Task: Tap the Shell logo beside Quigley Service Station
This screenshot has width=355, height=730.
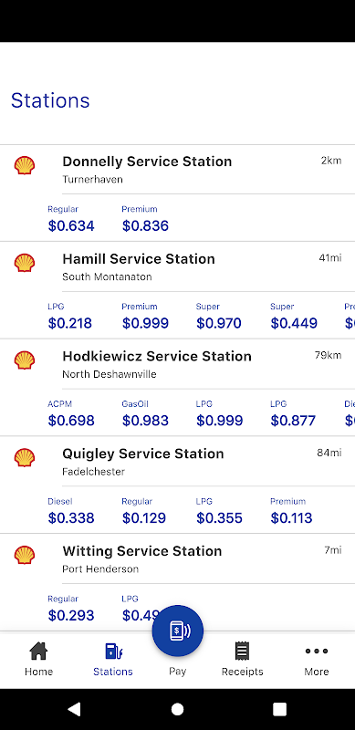Action: 25,457
